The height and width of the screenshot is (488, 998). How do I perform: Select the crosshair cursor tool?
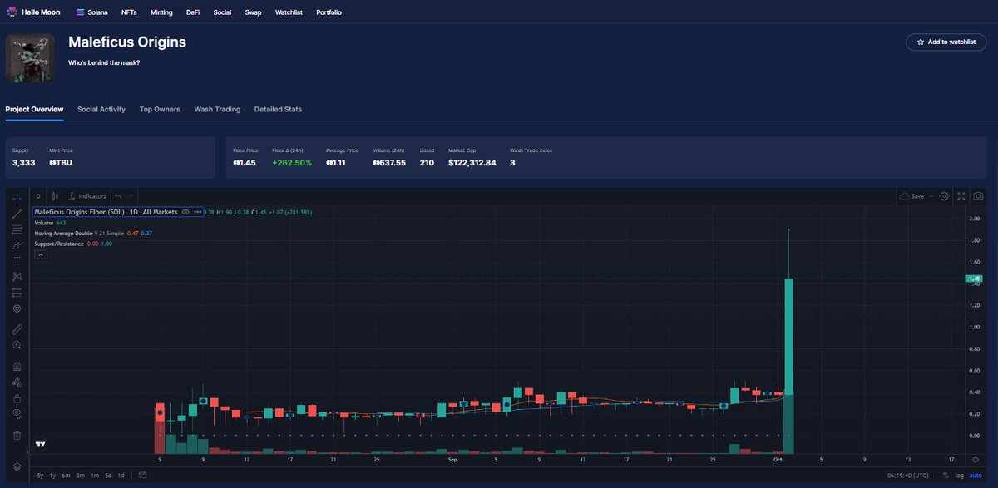17,197
